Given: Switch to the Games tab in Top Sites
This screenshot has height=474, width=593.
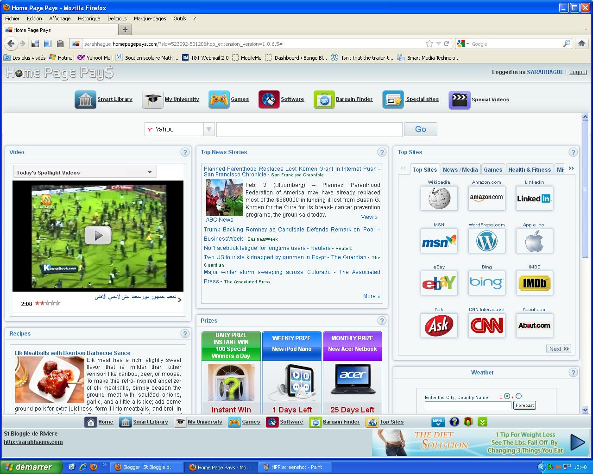Looking at the screenshot, I should (x=493, y=169).
